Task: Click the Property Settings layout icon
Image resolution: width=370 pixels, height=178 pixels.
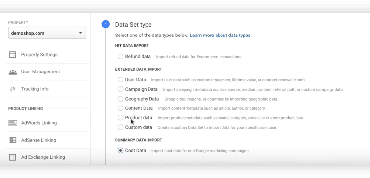Action: tap(13, 55)
